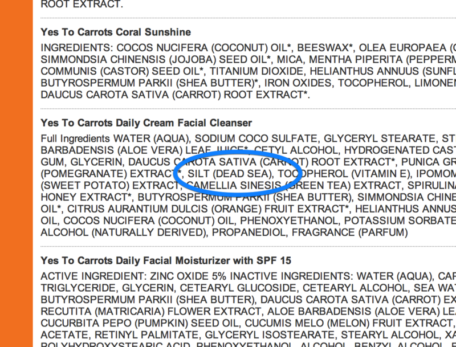Click the orange sidebar strip
Image resolution: width=456 pixels, height=347 pixels.
click(x=17, y=173)
